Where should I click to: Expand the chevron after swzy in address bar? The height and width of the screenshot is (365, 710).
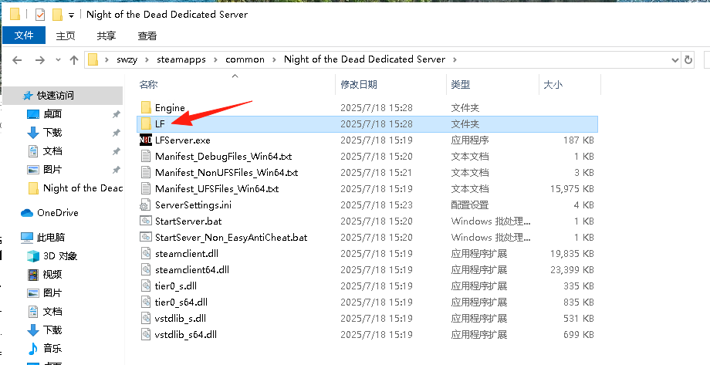tap(147, 59)
